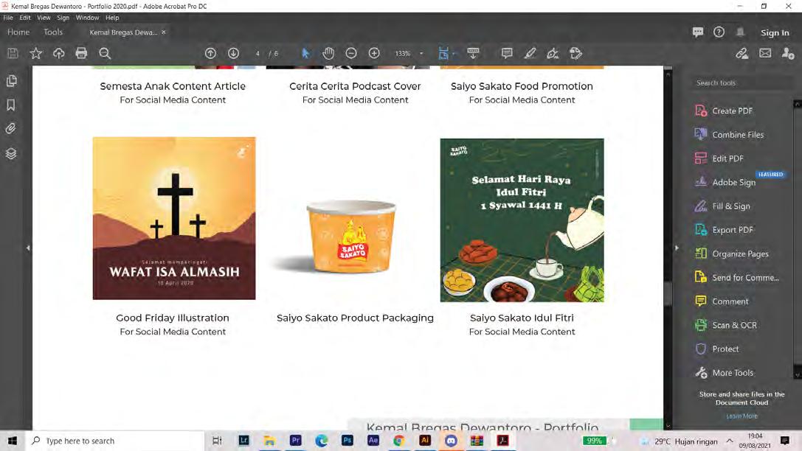Viewport: 802px width, 451px height.
Task: Open the help question mark icon
Action: click(x=719, y=32)
